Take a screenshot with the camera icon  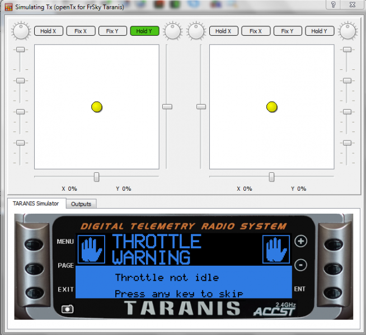point(68,309)
